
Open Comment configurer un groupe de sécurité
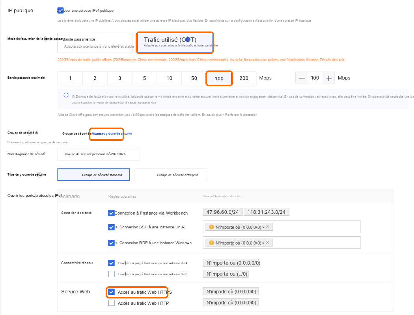(37, 143)
